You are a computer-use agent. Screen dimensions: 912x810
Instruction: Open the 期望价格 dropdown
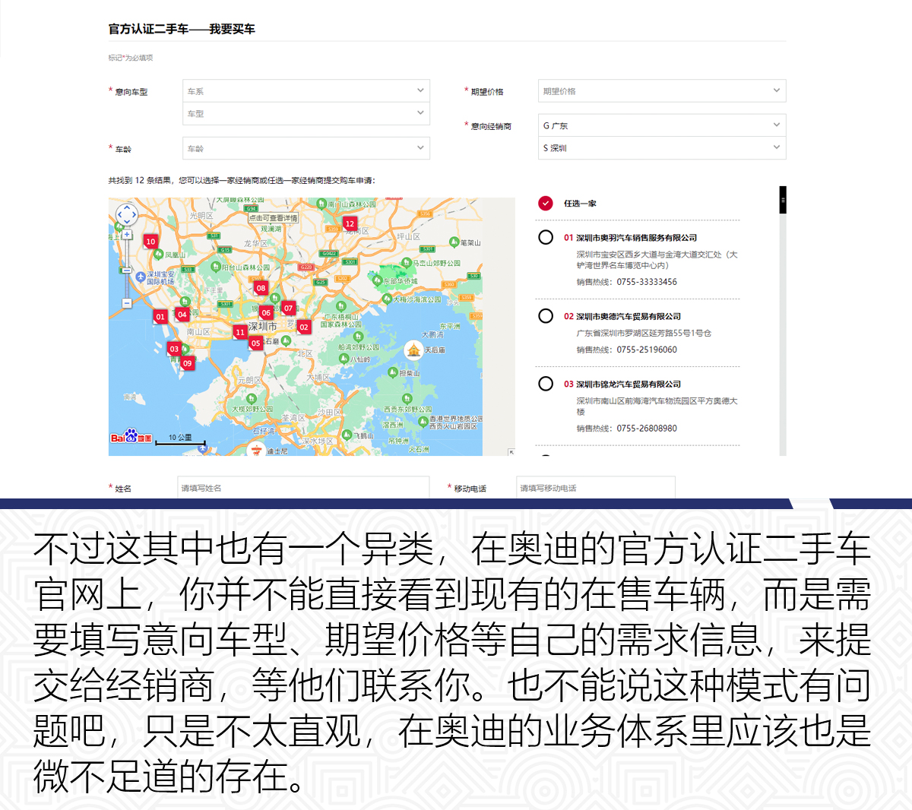[661, 90]
